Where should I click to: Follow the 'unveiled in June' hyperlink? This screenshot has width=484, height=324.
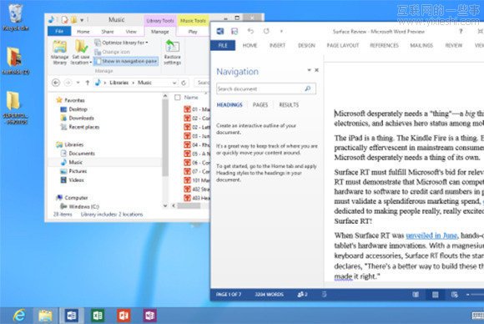[x=431, y=235]
